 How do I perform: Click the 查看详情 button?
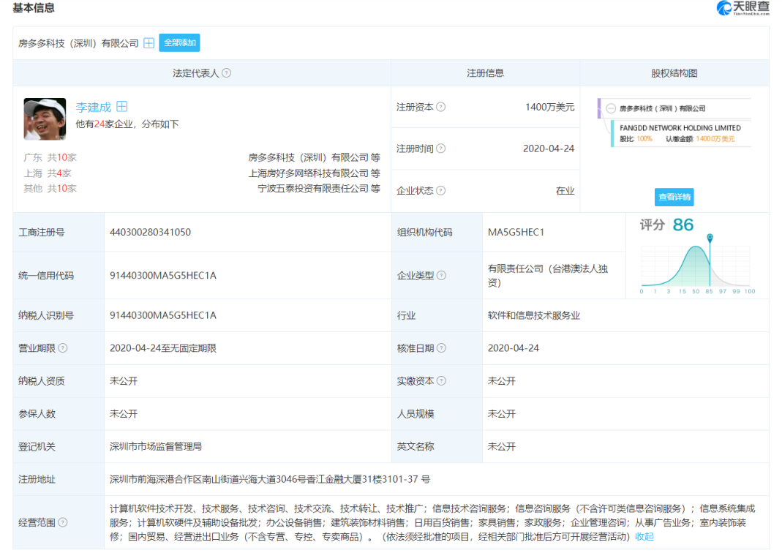[673, 197]
